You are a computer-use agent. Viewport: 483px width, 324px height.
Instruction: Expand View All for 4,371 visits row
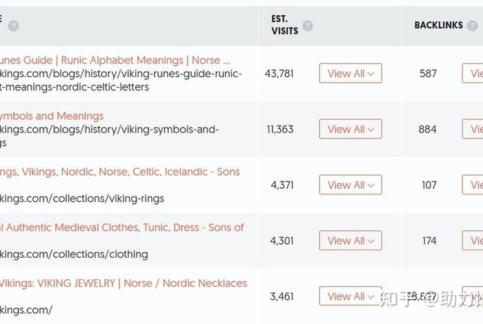351,185
